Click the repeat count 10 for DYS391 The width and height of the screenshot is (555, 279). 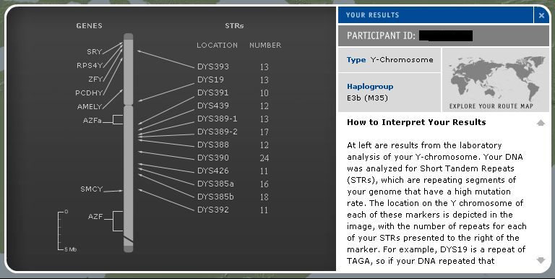(264, 93)
